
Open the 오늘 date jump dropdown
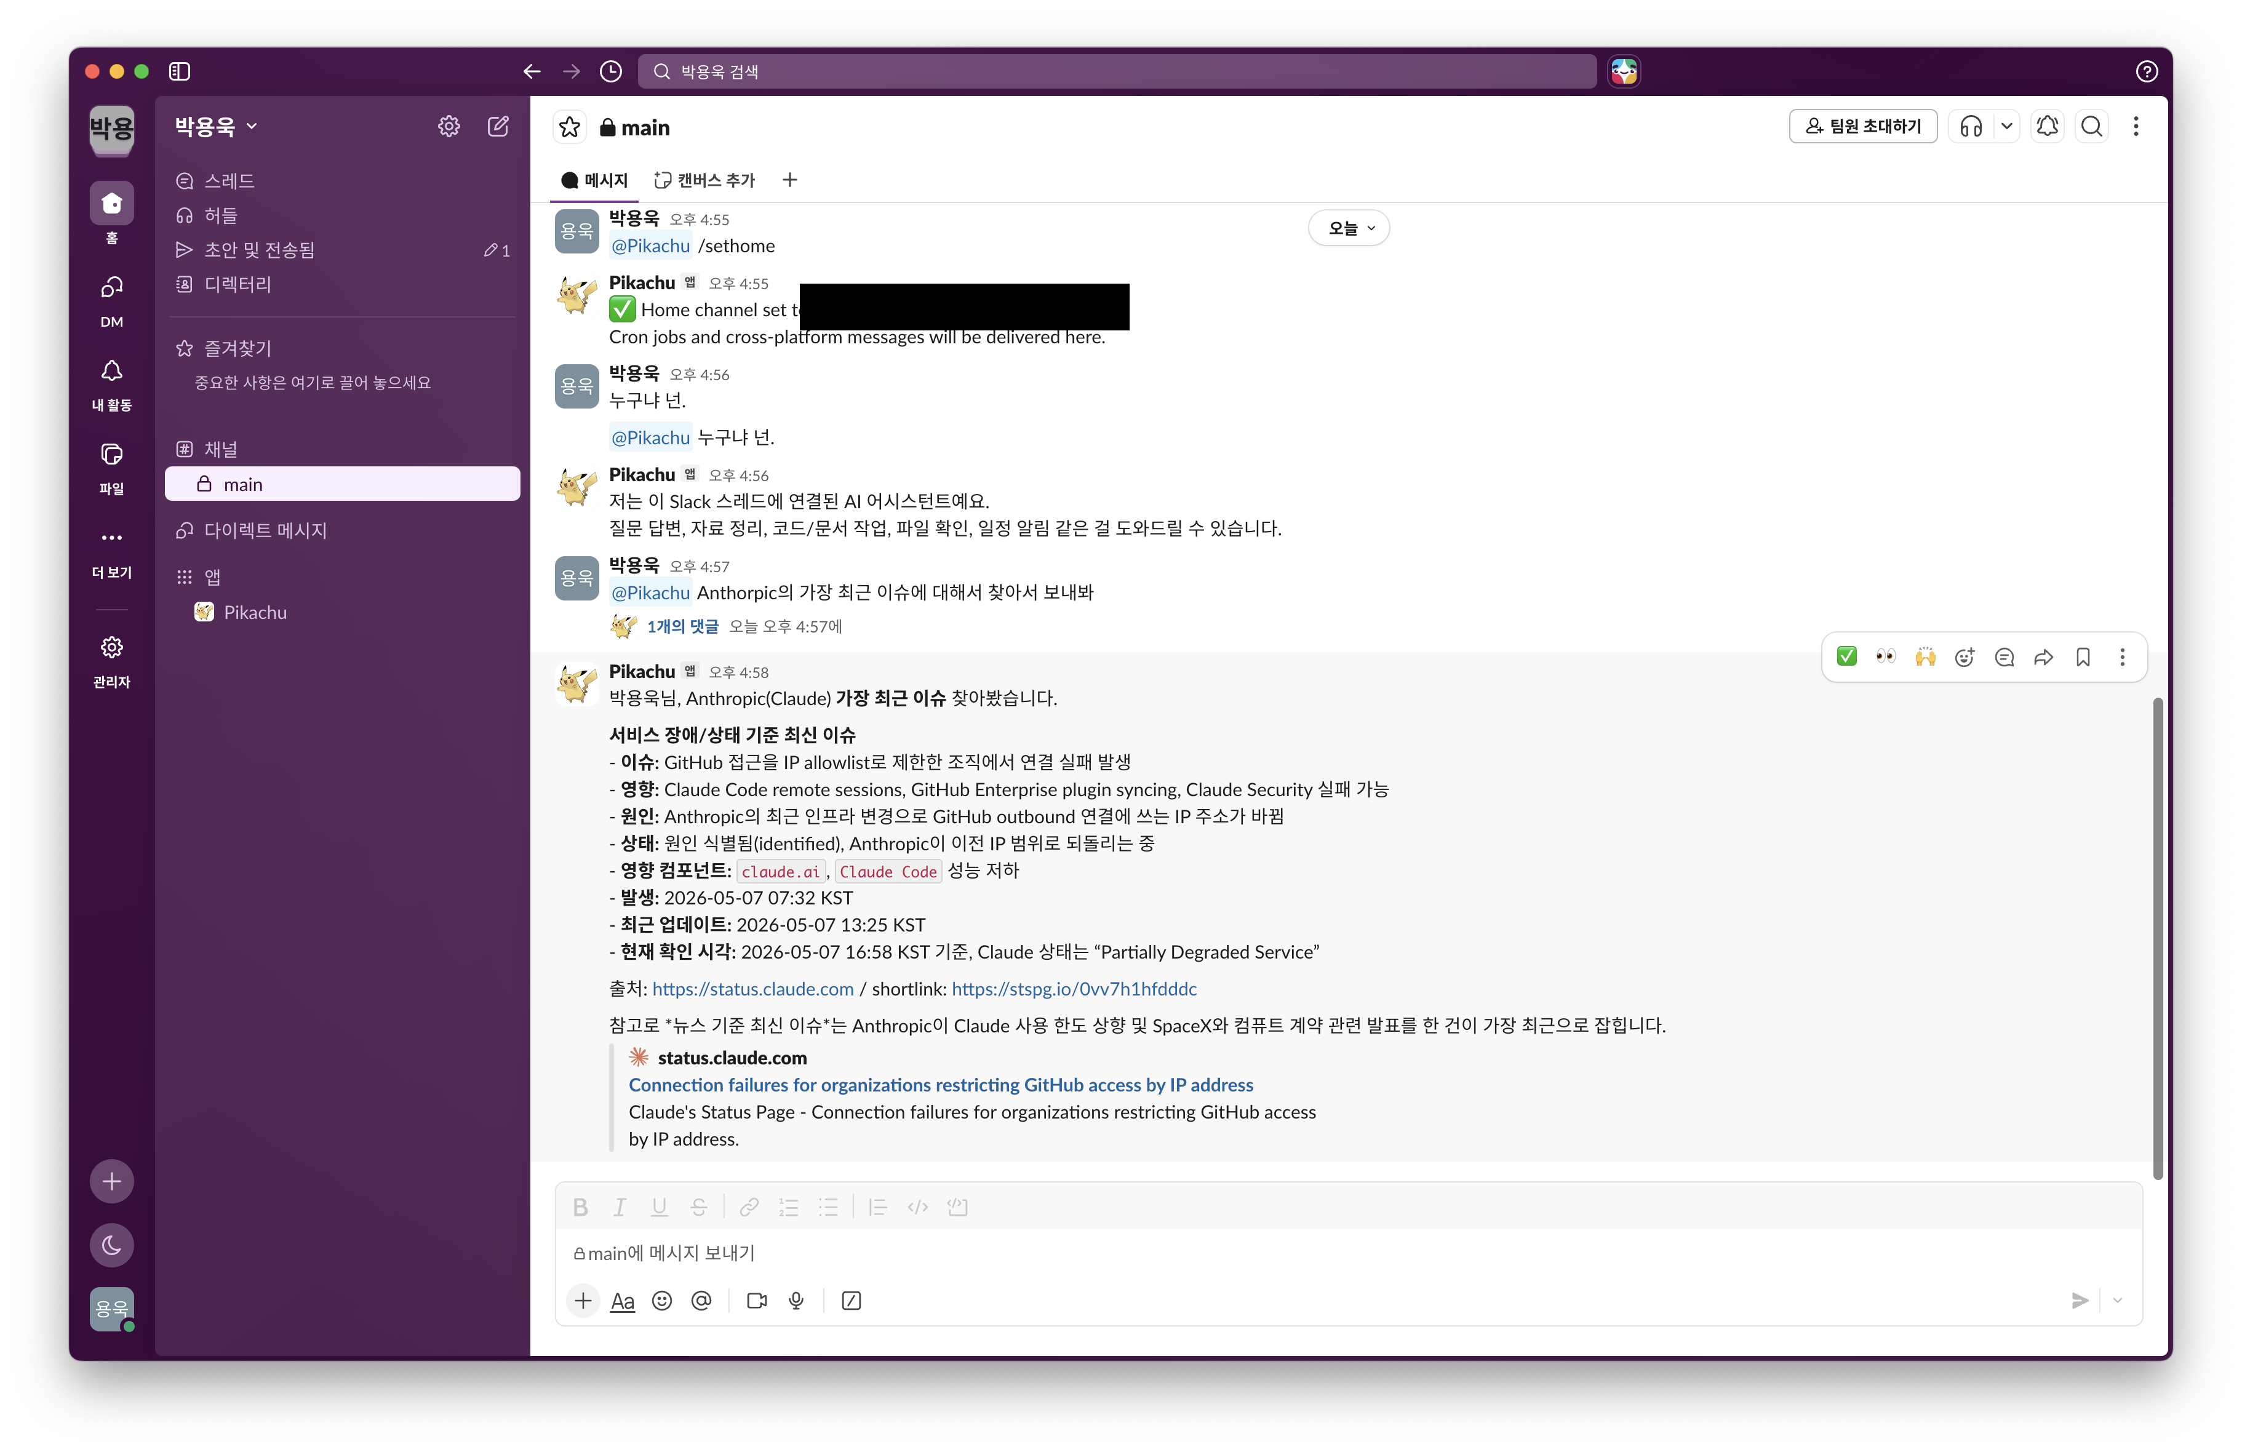click(1349, 228)
